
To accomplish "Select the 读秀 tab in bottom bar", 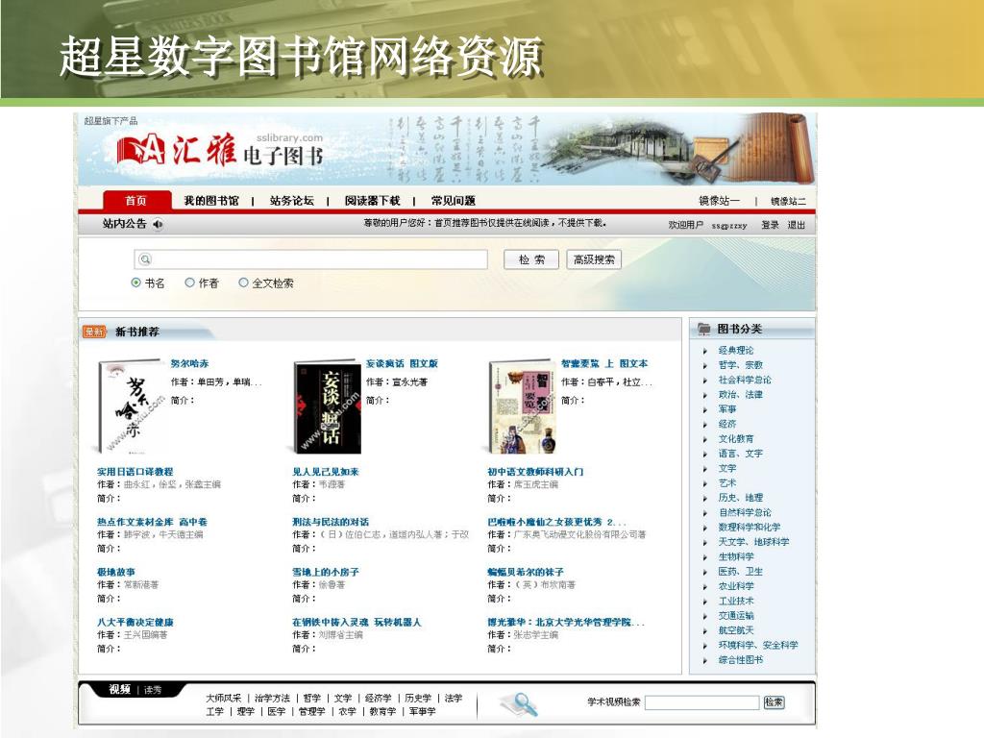I will 153,690.
